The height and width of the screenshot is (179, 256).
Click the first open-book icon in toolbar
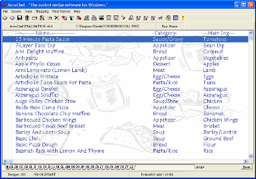pyautogui.click(x=5, y=18)
